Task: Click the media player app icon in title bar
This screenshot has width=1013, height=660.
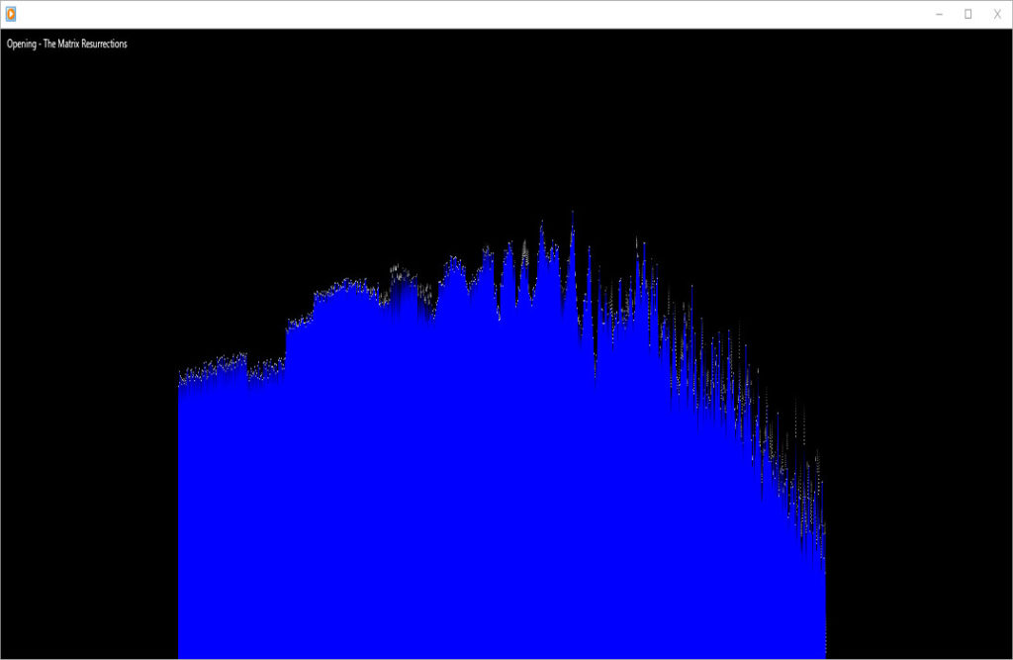Action: click(11, 14)
